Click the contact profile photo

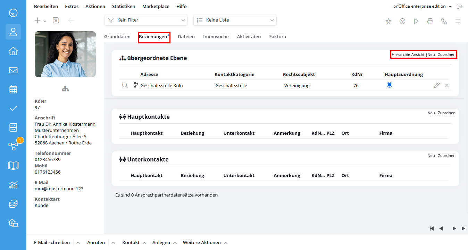point(65,54)
